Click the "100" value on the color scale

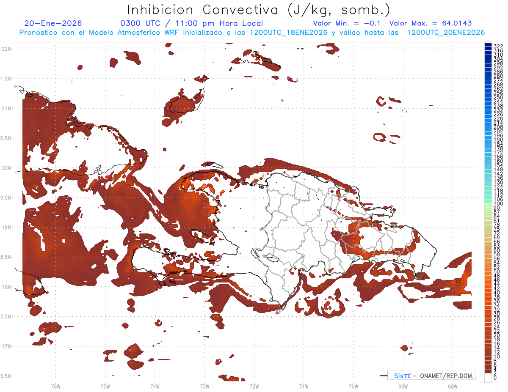click(x=498, y=204)
